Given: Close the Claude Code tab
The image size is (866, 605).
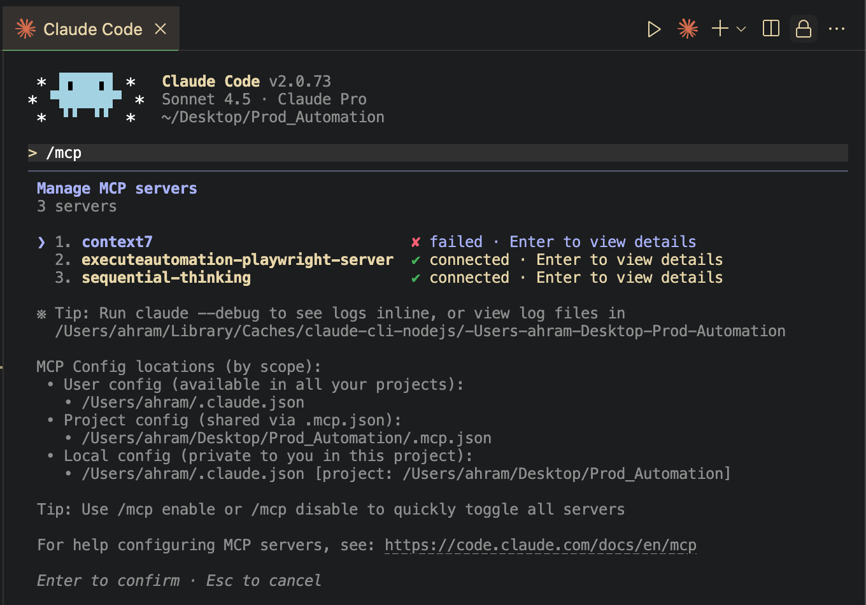Looking at the screenshot, I should point(160,29).
